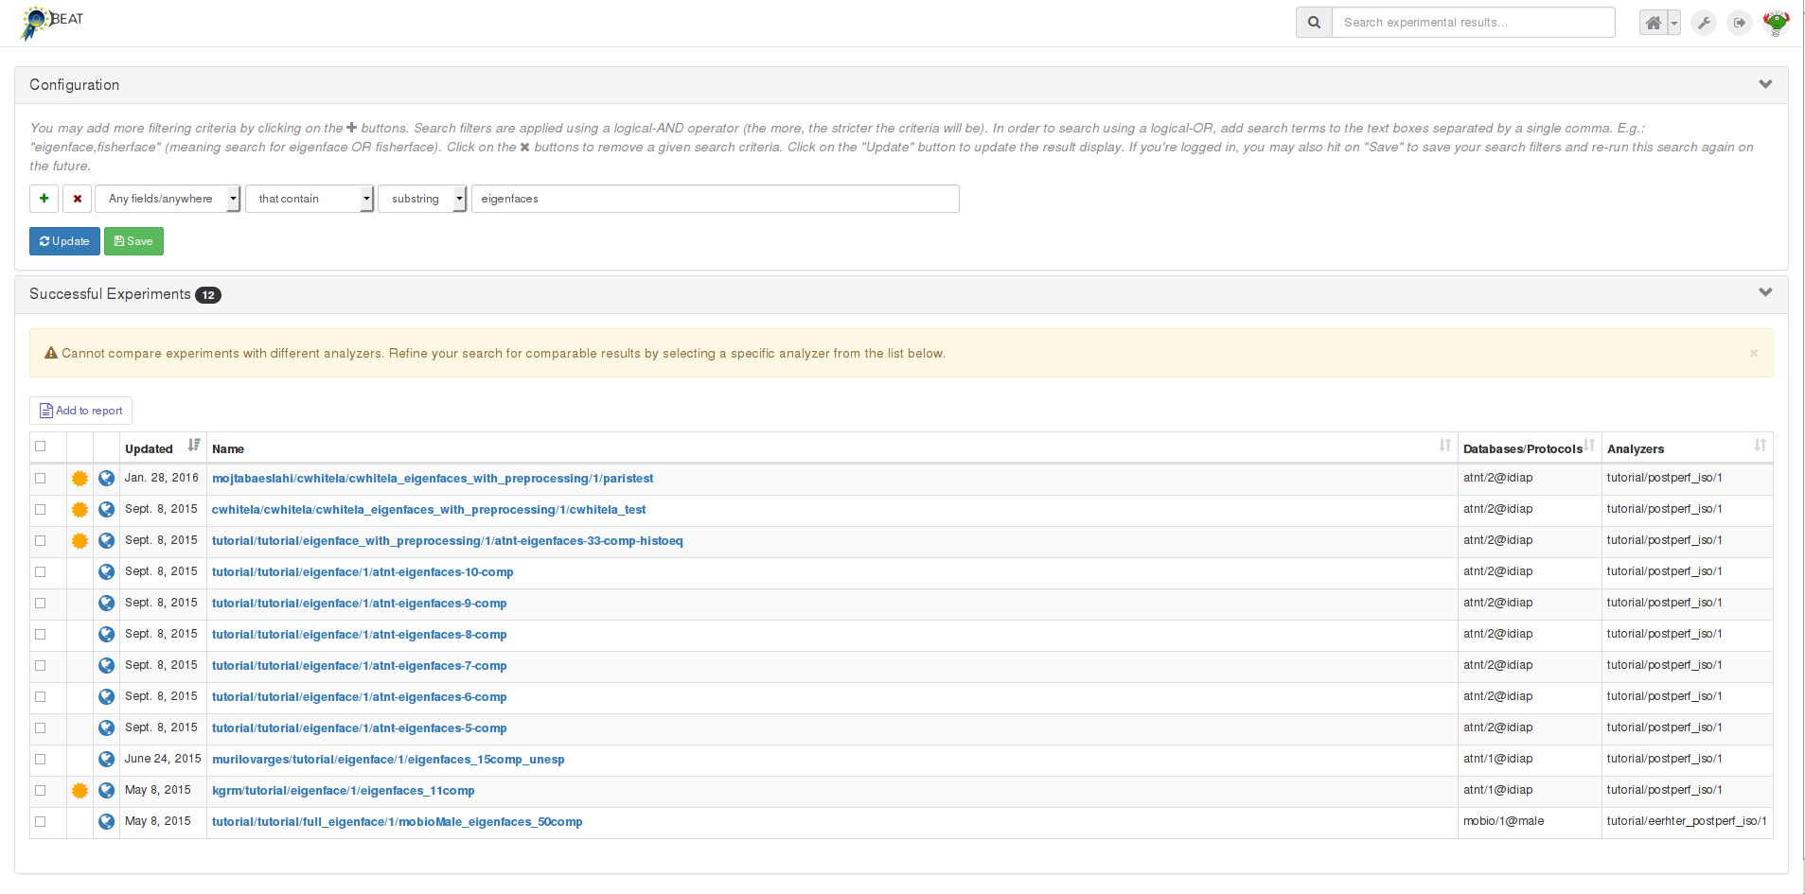1805x894 pixels.
Task: Open the kgrm/tutorial/eigenfaces_11comp experiment link
Action: (x=344, y=791)
